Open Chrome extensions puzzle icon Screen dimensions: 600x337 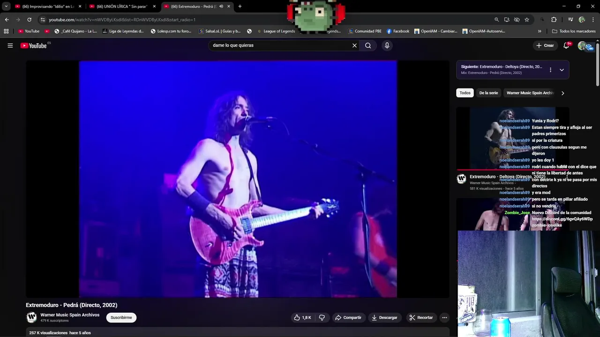tap(554, 20)
